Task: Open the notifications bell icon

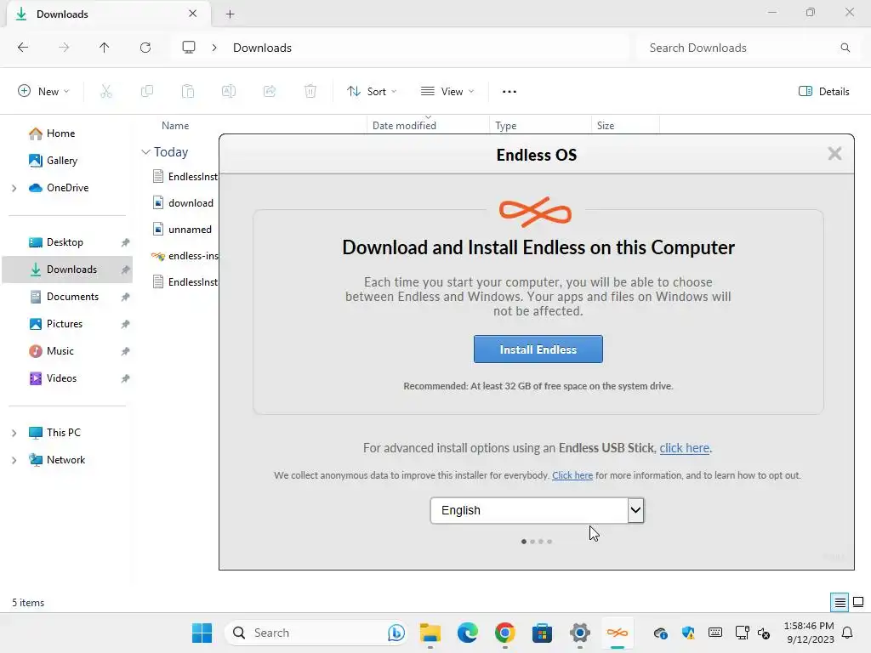Action: 848,633
